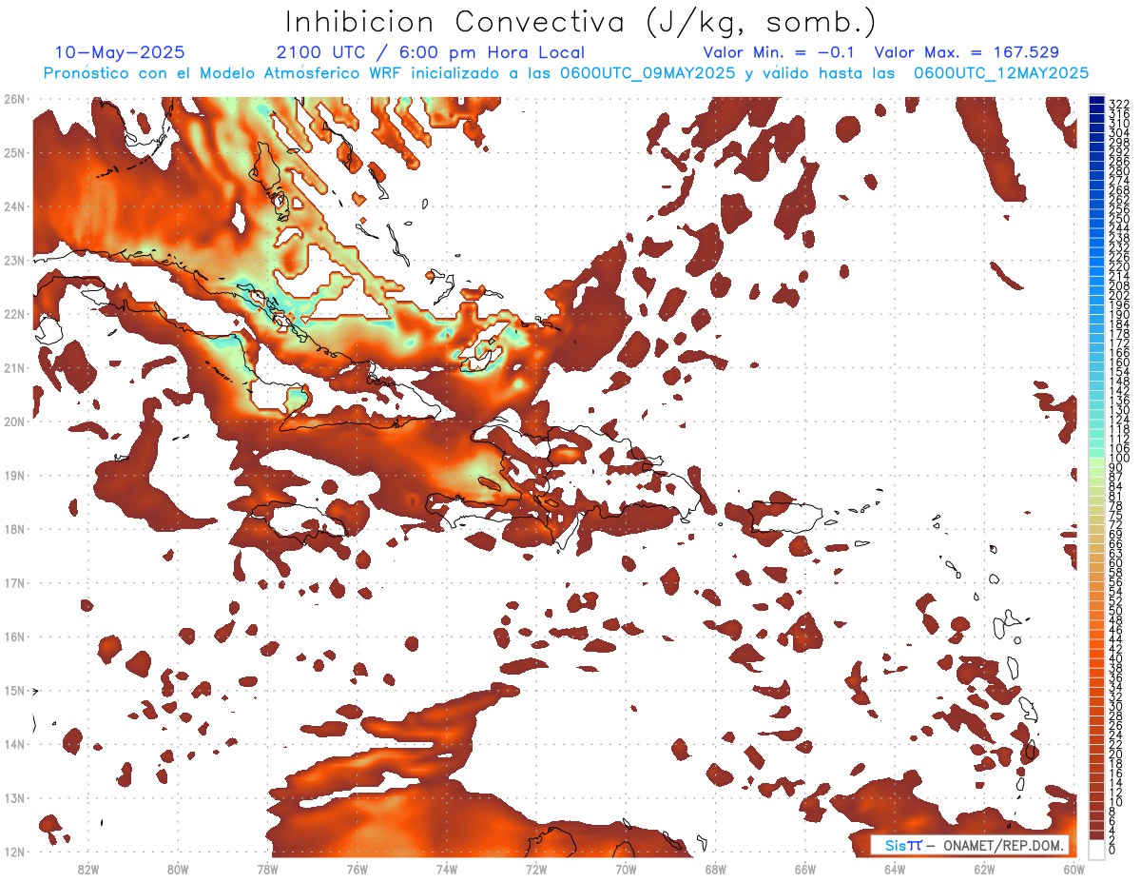Select the '62W' longitude label

coord(984,869)
